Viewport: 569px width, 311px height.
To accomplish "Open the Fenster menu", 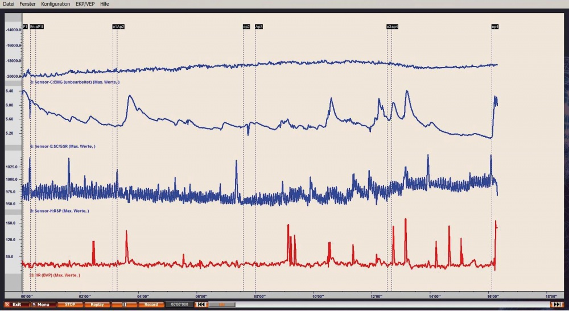I will pyautogui.click(x=27, y=3).
